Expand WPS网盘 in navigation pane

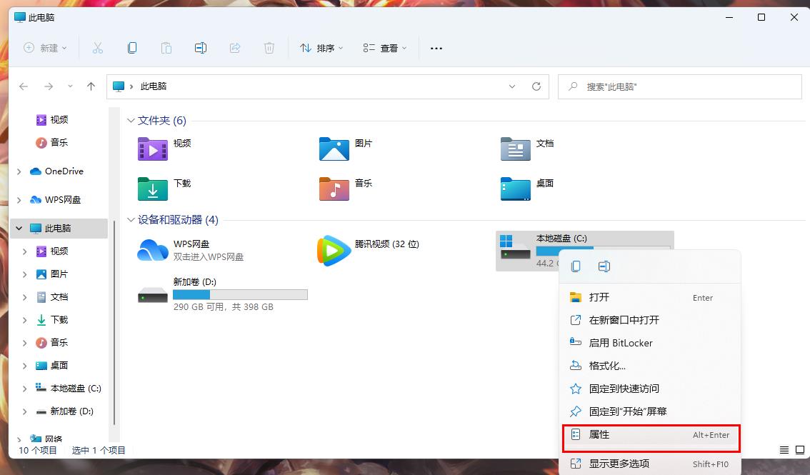19,200
